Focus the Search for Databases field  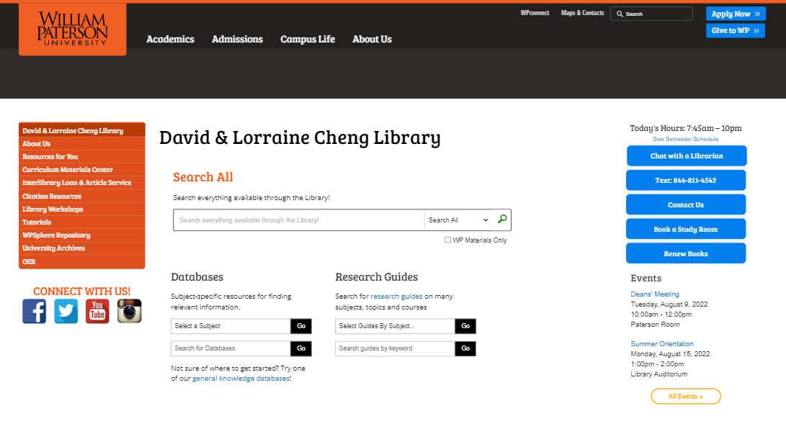tap(231, 348)
